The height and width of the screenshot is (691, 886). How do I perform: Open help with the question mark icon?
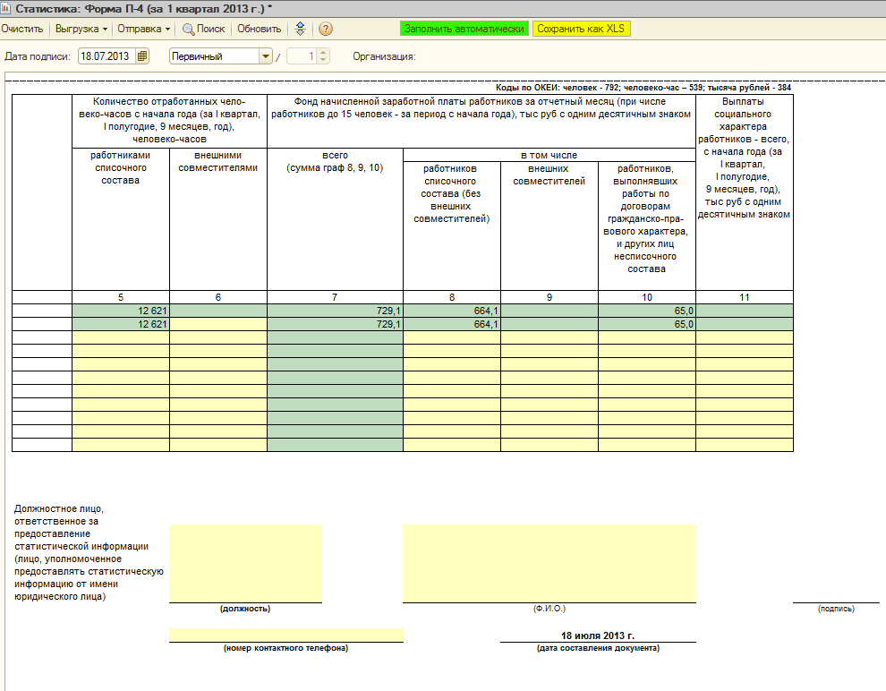(x=326, y=29)
